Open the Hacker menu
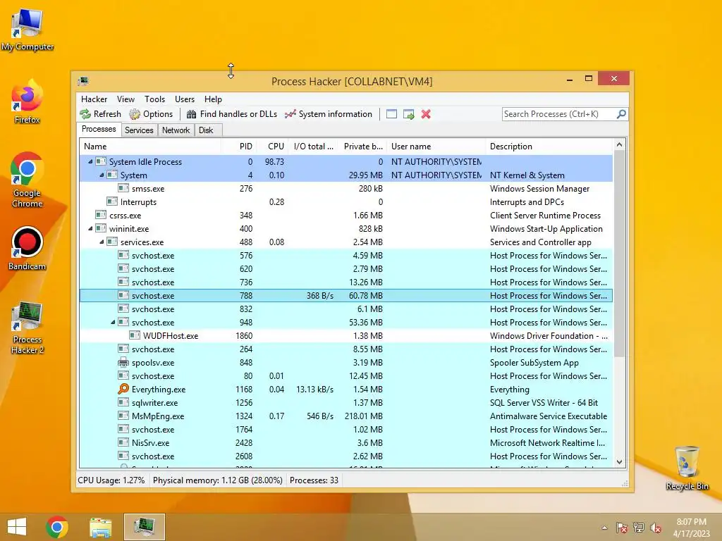This screenshot has width=722, height=541. 94,99
